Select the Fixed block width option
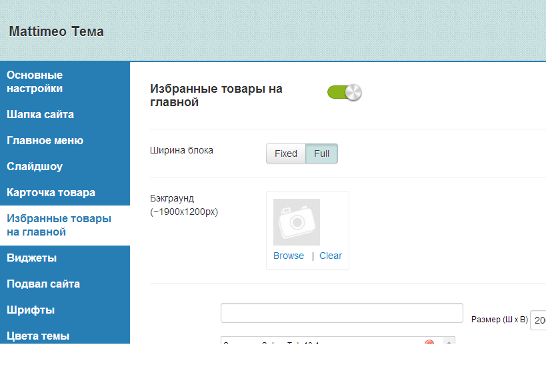 (285, 153)
